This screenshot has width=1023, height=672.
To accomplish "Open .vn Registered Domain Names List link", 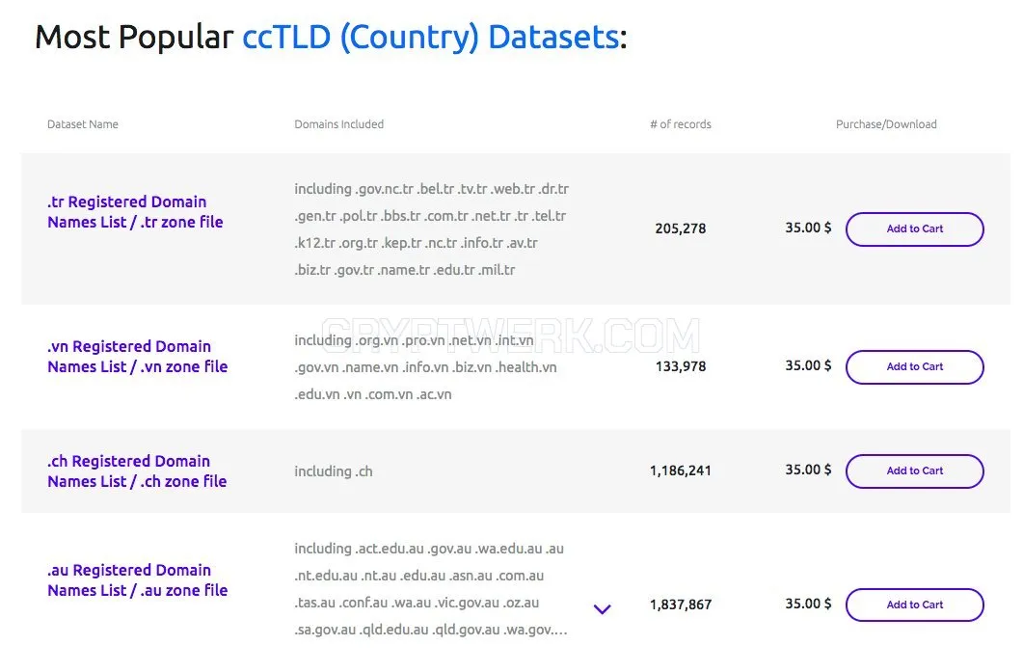I will tap(137, 356).
